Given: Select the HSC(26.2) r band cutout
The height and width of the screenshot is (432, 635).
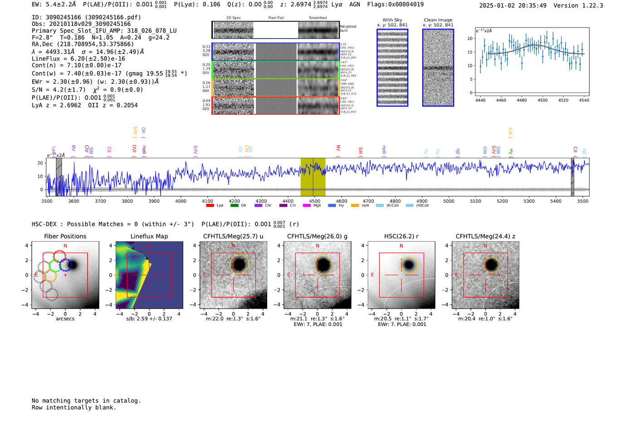Looking at the screenshot, I should pos(401,275).
